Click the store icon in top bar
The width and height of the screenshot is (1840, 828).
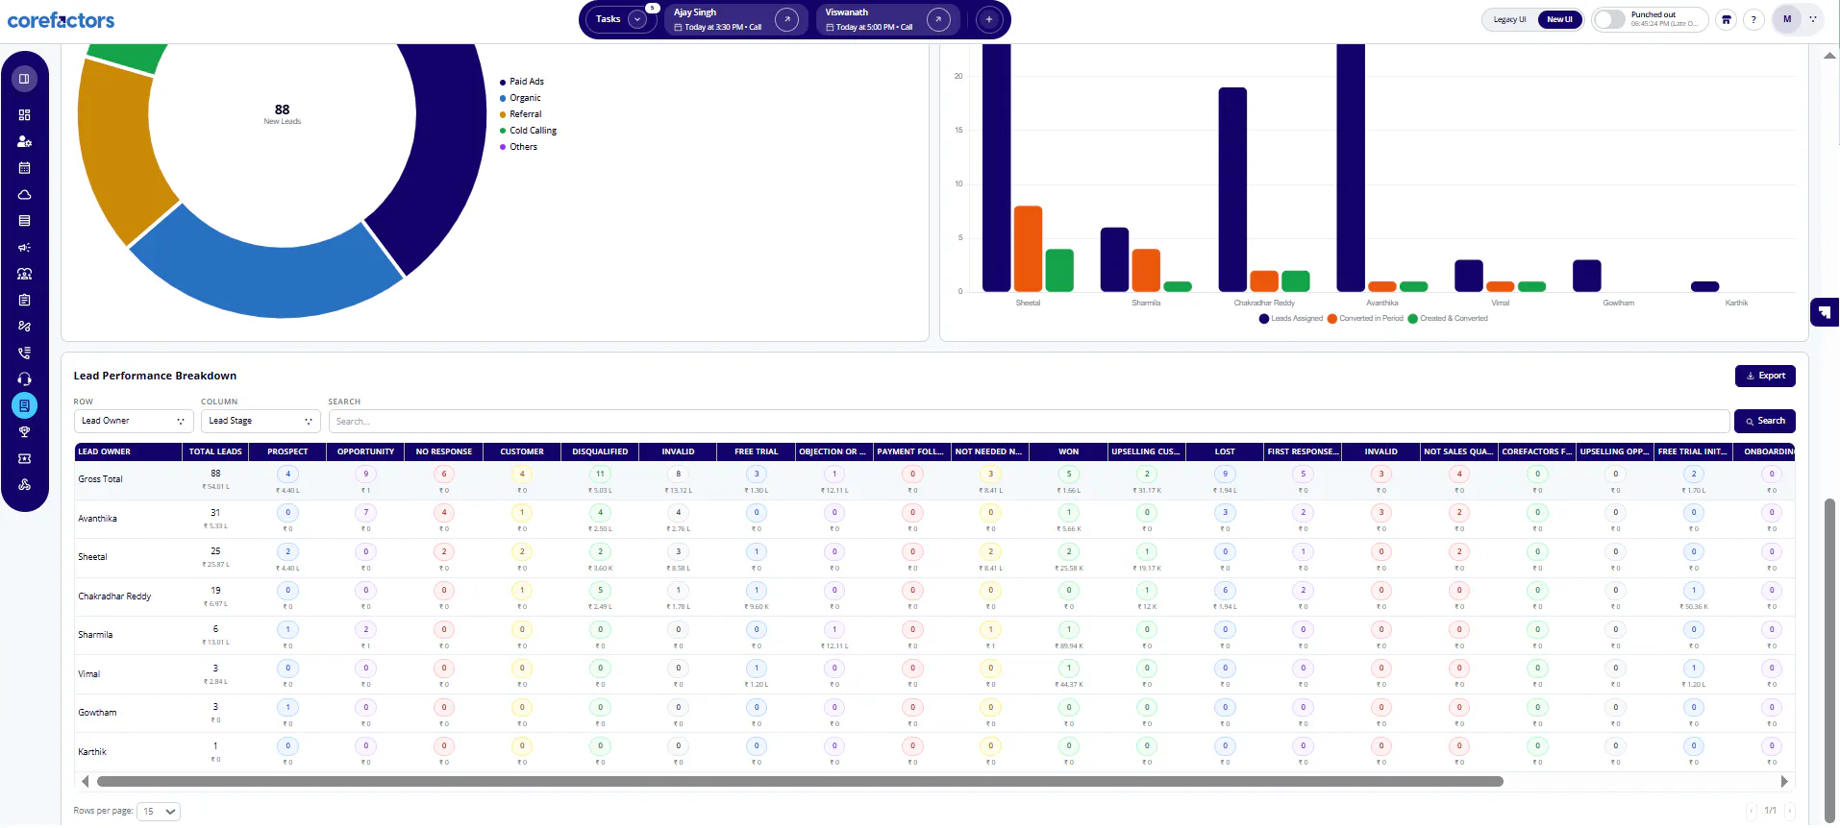click(1727, 19)
